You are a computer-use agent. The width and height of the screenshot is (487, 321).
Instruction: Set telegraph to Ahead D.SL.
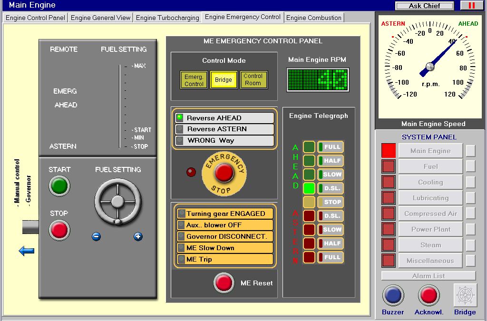(x=331, y=188)
